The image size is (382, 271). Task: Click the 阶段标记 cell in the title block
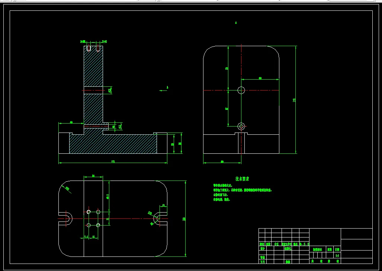[x=317, y=249]
